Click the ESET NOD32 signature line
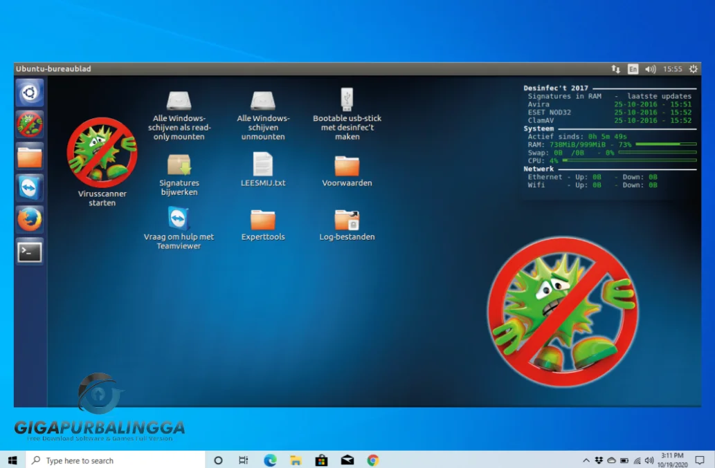715x468 pixels. pyautogui.click(x=610, y=113)
